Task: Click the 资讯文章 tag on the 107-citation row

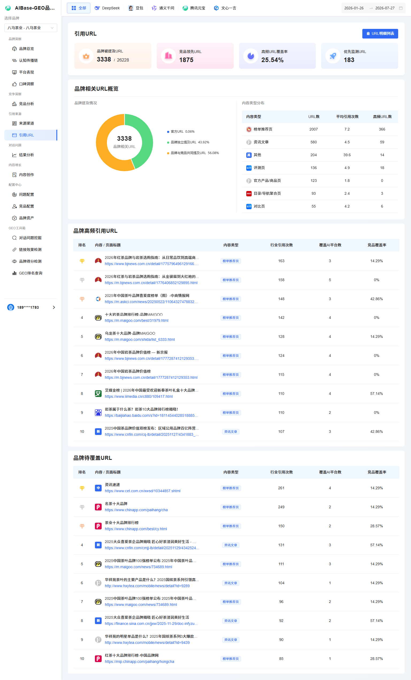Action: (231, 432)
